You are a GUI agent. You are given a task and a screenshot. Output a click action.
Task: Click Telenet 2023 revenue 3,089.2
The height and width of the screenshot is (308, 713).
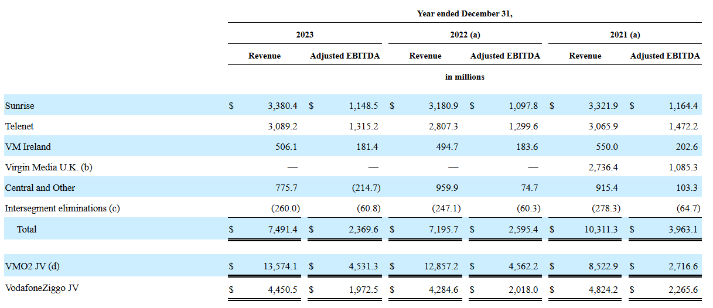[x=282, y=126]
